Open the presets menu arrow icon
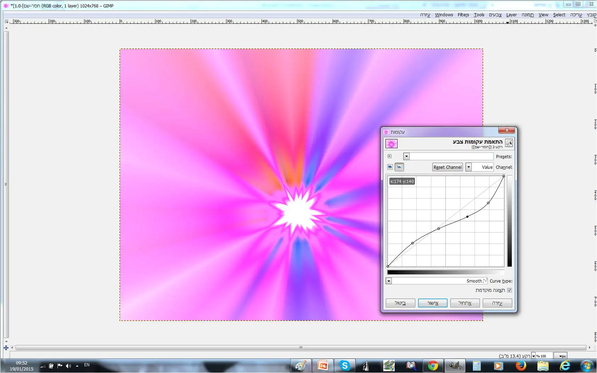597x373 pixels. click(389, 156)
